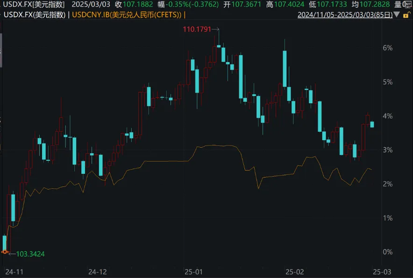This screenshot has height=278, width=413.
Task: Click the low value 低107.1733
Action: pyautogui.click(x=328, y=4)
